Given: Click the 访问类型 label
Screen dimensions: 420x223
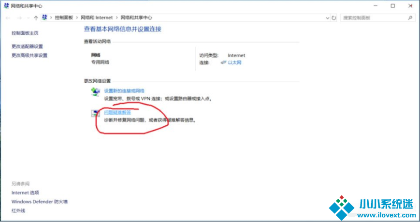Looking at the screenshot, I should pos(209,56).
